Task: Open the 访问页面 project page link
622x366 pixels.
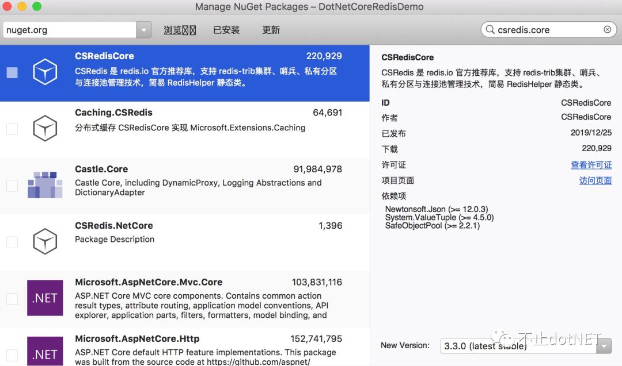Action: coord(595,180)
